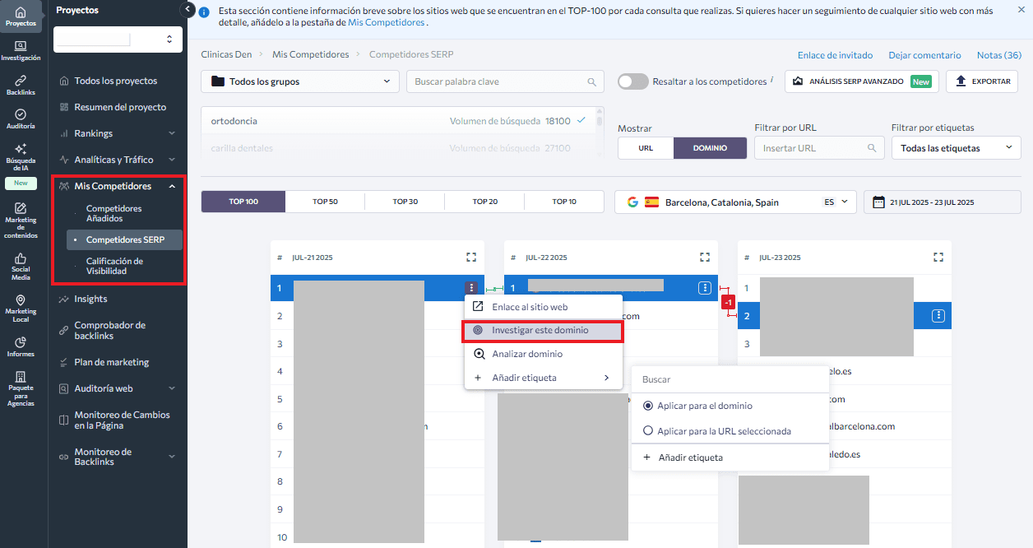Select Aplicar para la URL seleccionada radio
This screenshot has height=548, width=1033.
point(648,430)
